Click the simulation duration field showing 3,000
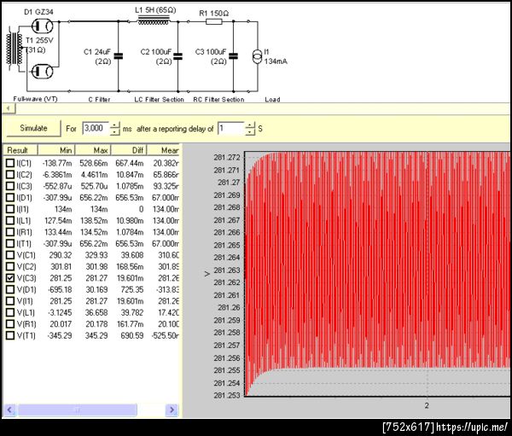 click(x=96, y=128)
